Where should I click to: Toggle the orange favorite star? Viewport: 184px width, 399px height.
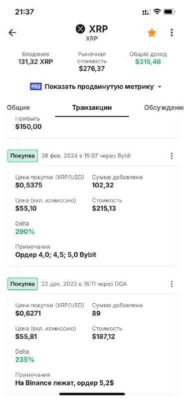click(152, 32)
